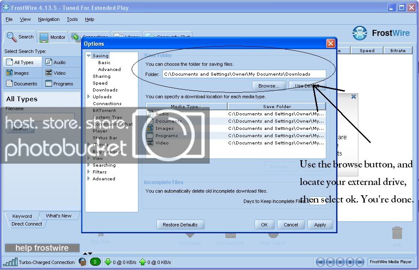The image size is (419, 270).
Task: Click media player play button
Action: click(x=330, y=262)
